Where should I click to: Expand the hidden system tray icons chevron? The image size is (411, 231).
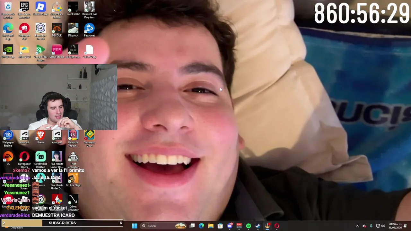tap(357, 226)
